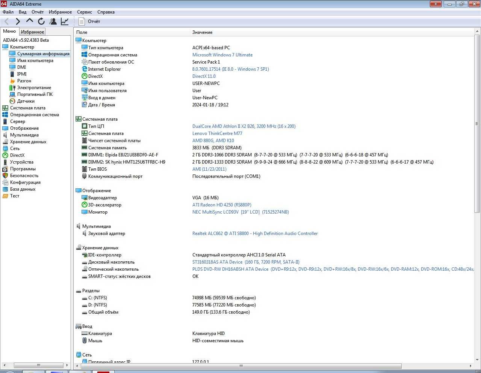Open Портативный ПК in the tree
Screen dimensions: 481x373
(35, 94)
